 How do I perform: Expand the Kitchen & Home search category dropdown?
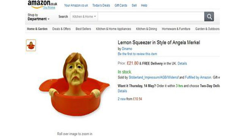pos(84,17)
